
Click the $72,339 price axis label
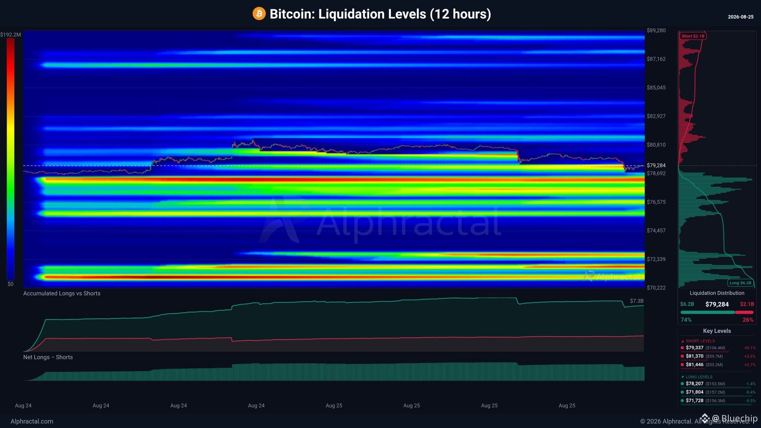pos(656,259)
